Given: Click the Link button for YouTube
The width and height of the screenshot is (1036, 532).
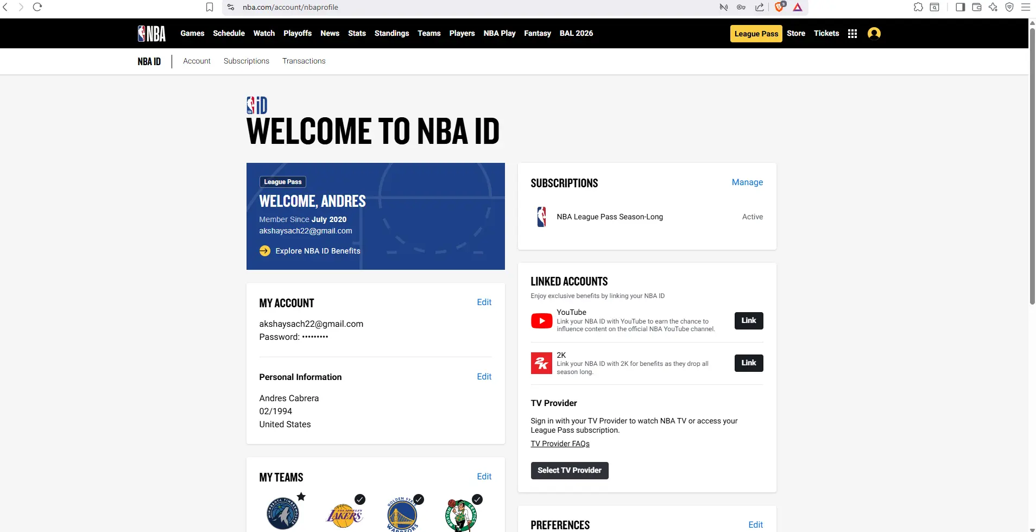Looking at the screenshot, I should point(749,321).
